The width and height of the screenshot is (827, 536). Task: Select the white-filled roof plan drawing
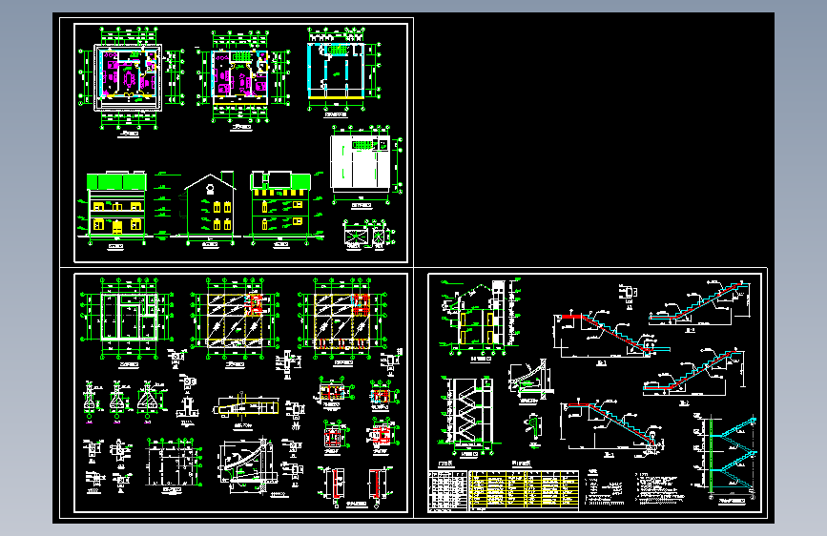(361, 163)
